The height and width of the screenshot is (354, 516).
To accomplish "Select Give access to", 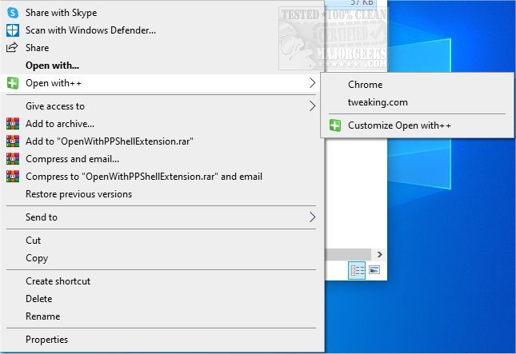I will [162, 106].
